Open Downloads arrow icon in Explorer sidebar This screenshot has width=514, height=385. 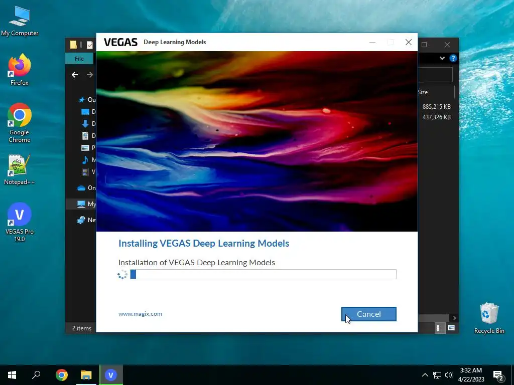click(85, 124)
